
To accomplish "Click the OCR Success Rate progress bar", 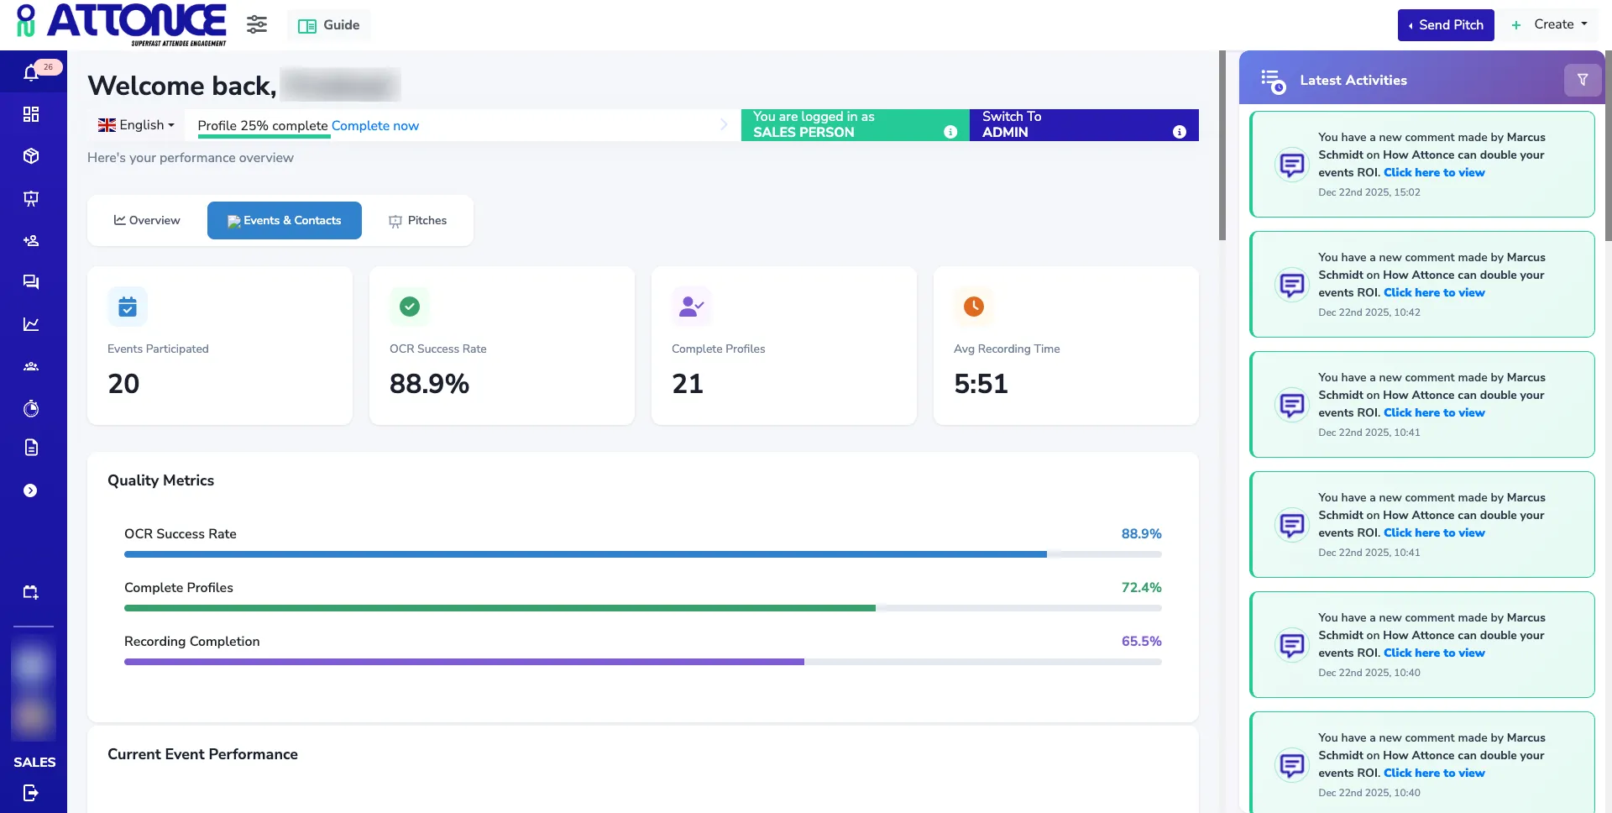I will coord(642,554).
